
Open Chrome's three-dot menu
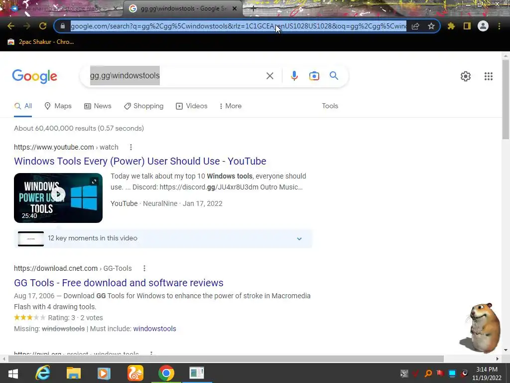(499, 26)
